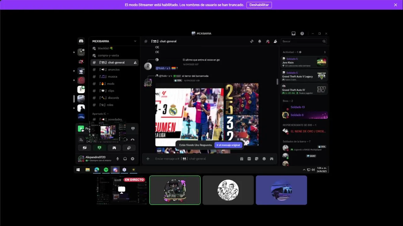The image size is (403, 226).
Task: Open Jere Klein activity card
Action: (304, 62)
